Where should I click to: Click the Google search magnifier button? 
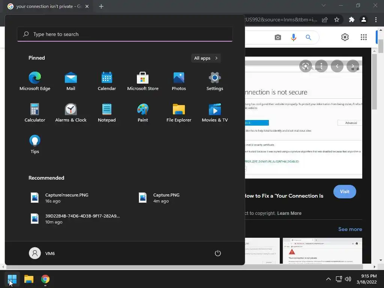pyautogui.click(x=308, y=37)
